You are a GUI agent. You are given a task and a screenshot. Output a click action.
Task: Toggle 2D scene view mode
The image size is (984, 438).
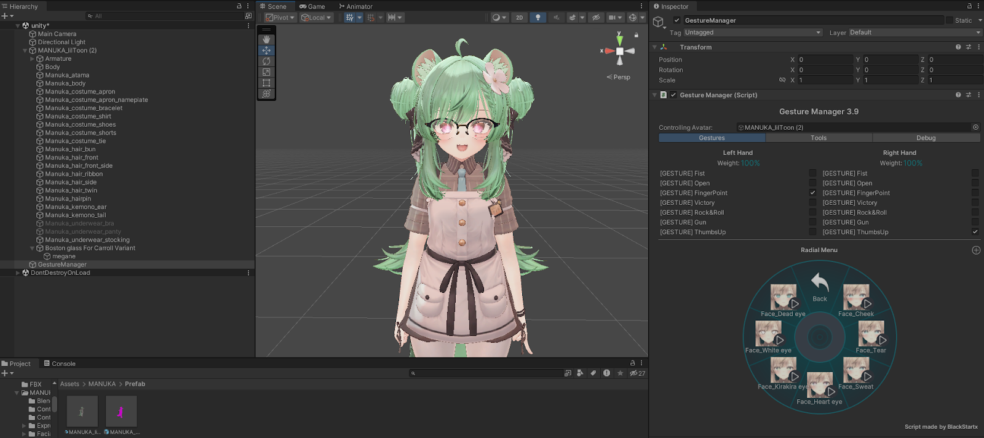520,18
